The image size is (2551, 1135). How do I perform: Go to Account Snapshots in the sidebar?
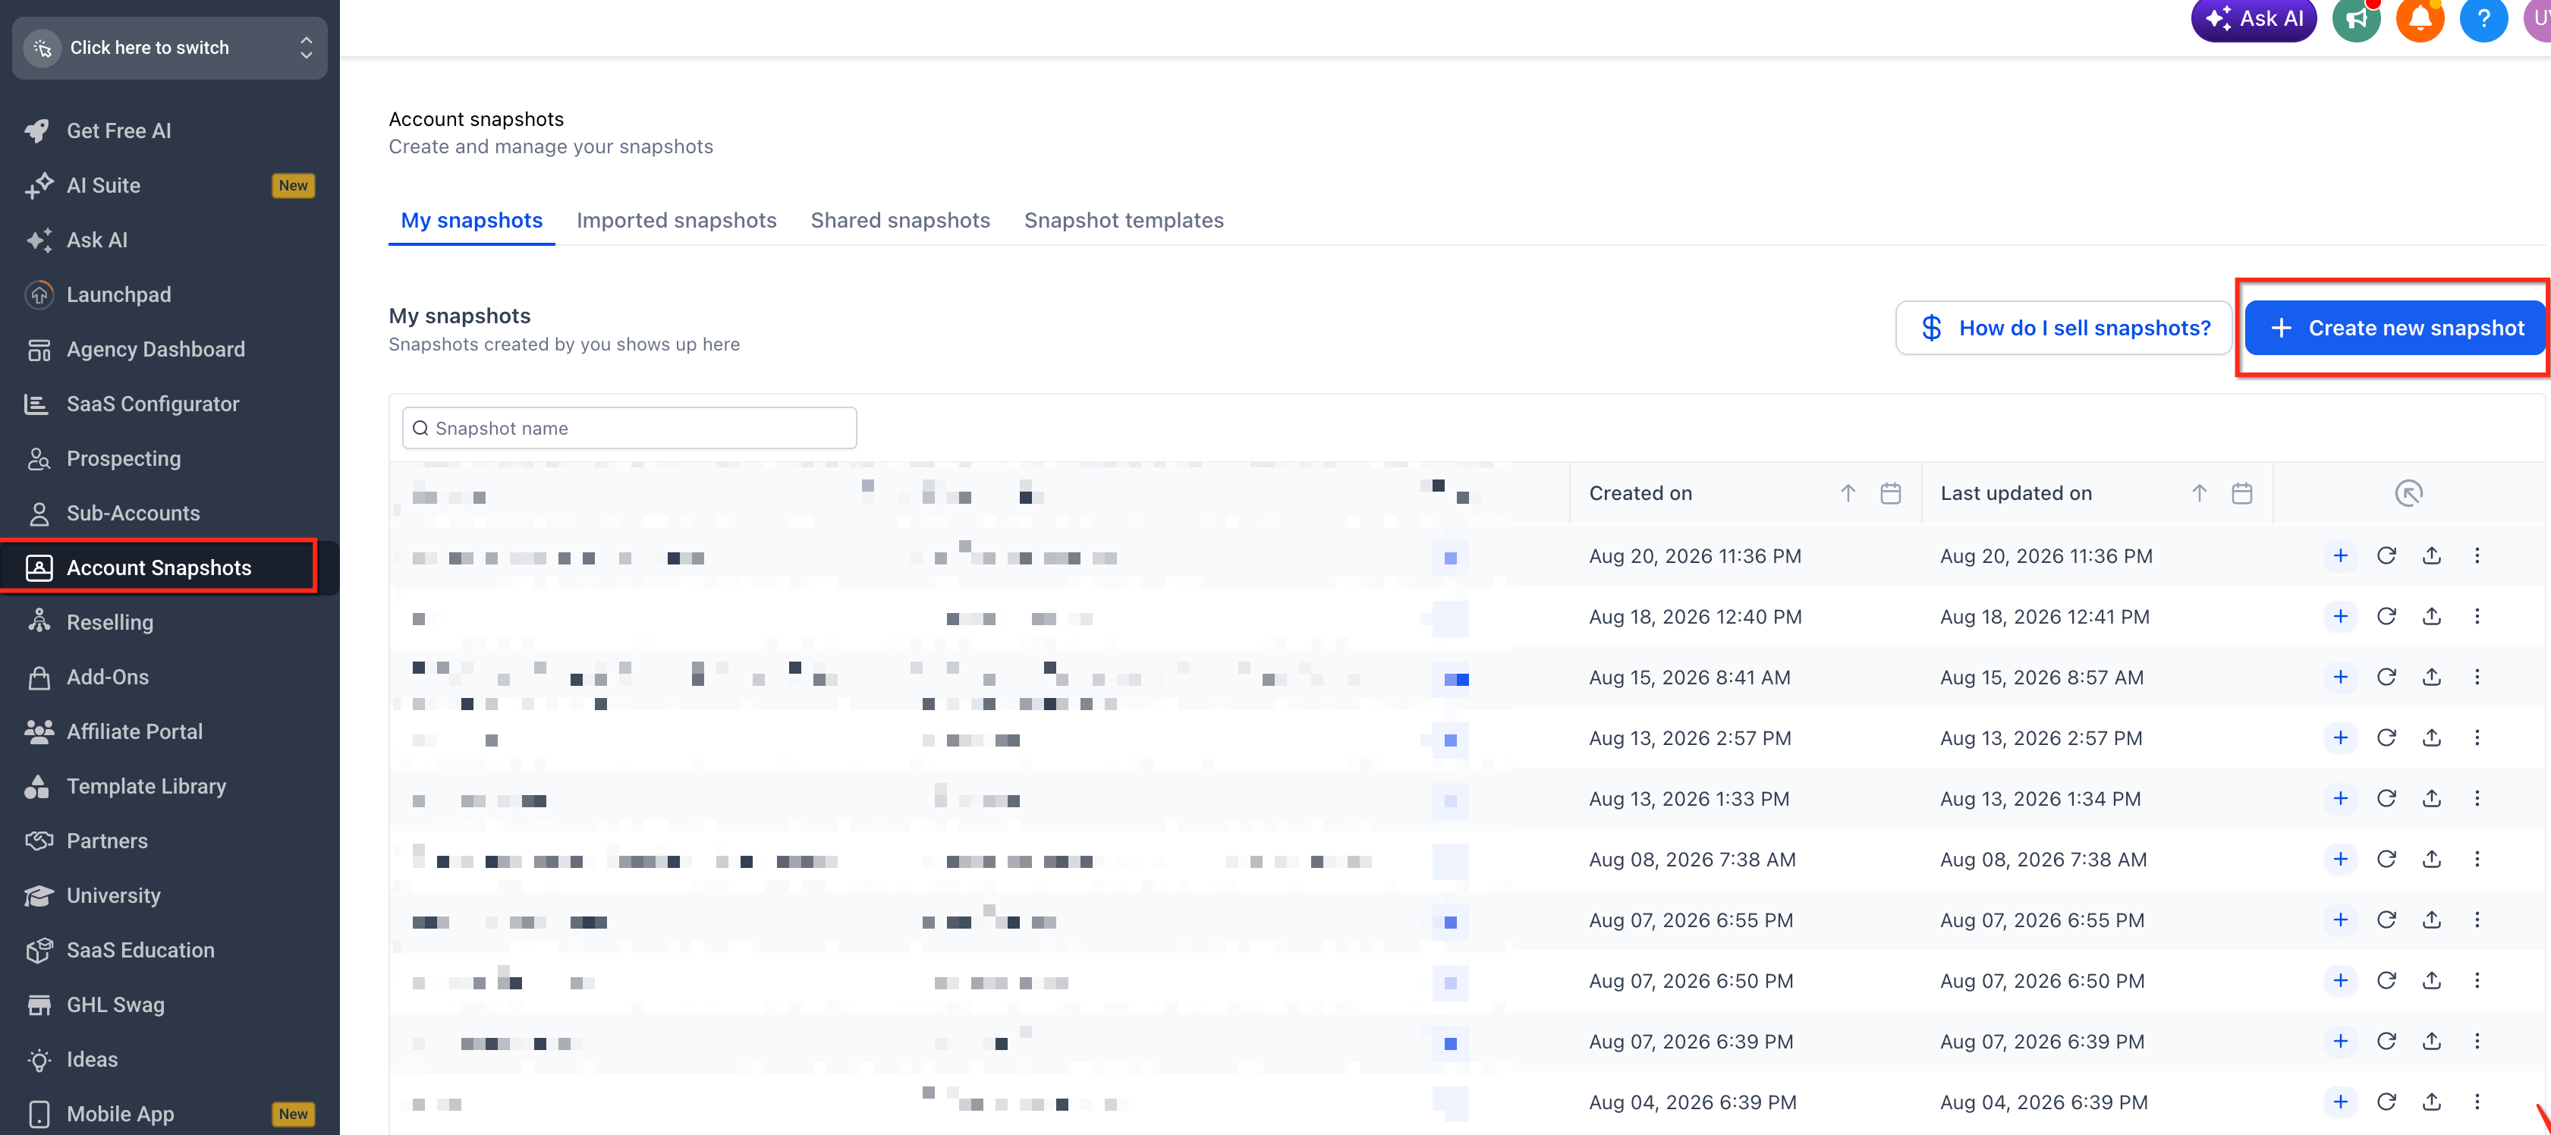[159, 567]
